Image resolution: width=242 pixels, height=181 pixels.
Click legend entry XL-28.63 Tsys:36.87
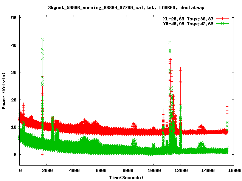point(188,19)
